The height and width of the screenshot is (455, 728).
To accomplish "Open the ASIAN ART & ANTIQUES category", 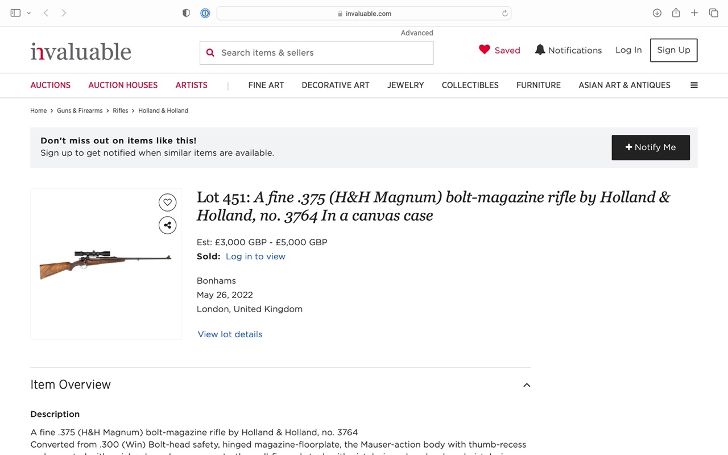I will (x=624, y=85).
